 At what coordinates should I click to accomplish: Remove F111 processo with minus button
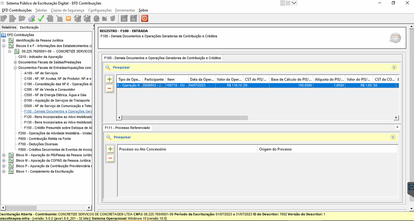tap(110, 158)
